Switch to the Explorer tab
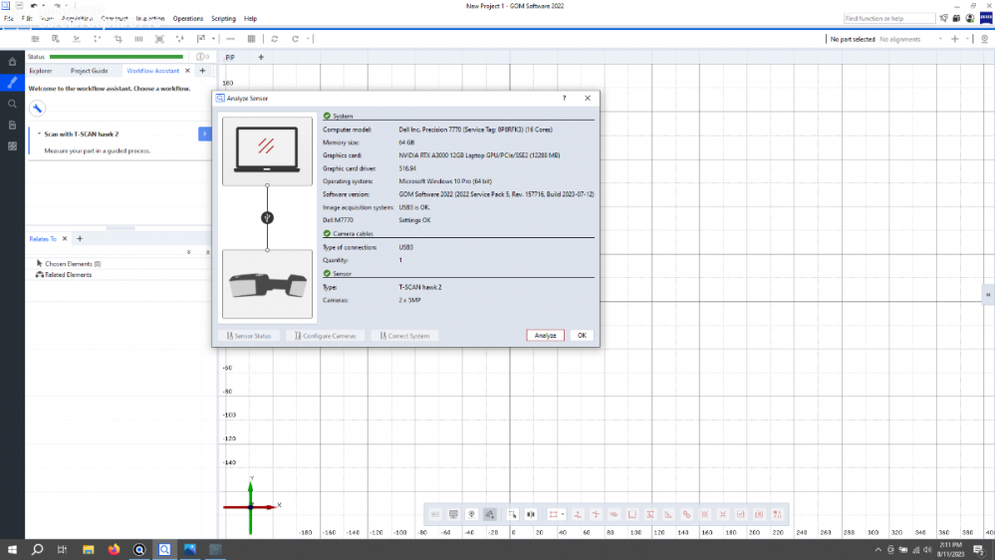This screenshot has width=995, height=560. [x=41, y=71]
